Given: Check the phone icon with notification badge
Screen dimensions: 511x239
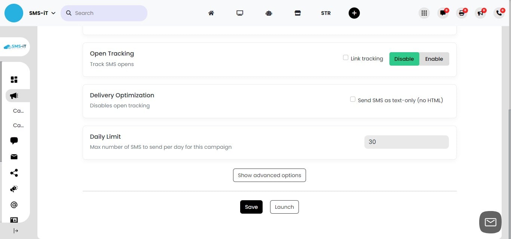Looking at the screenshot, I should pos(499,13).
